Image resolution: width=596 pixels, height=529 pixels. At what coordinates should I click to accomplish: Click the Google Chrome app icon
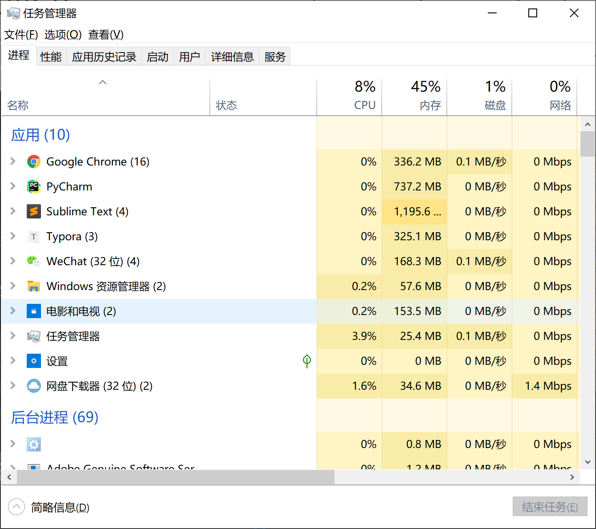(x=34, y=162)
